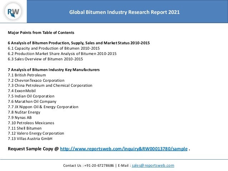
Task: Click line 6.1 Capacity and Production of Bitumen
Action: [54, 48]
